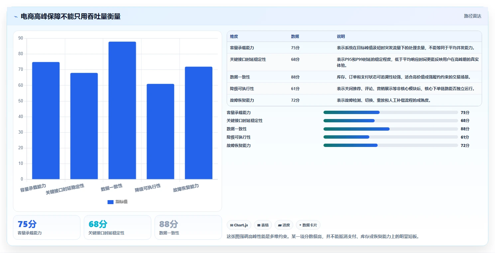The image size is (495, 253).
Task: Click the 数据 table column header
Action: pos(295,37)
